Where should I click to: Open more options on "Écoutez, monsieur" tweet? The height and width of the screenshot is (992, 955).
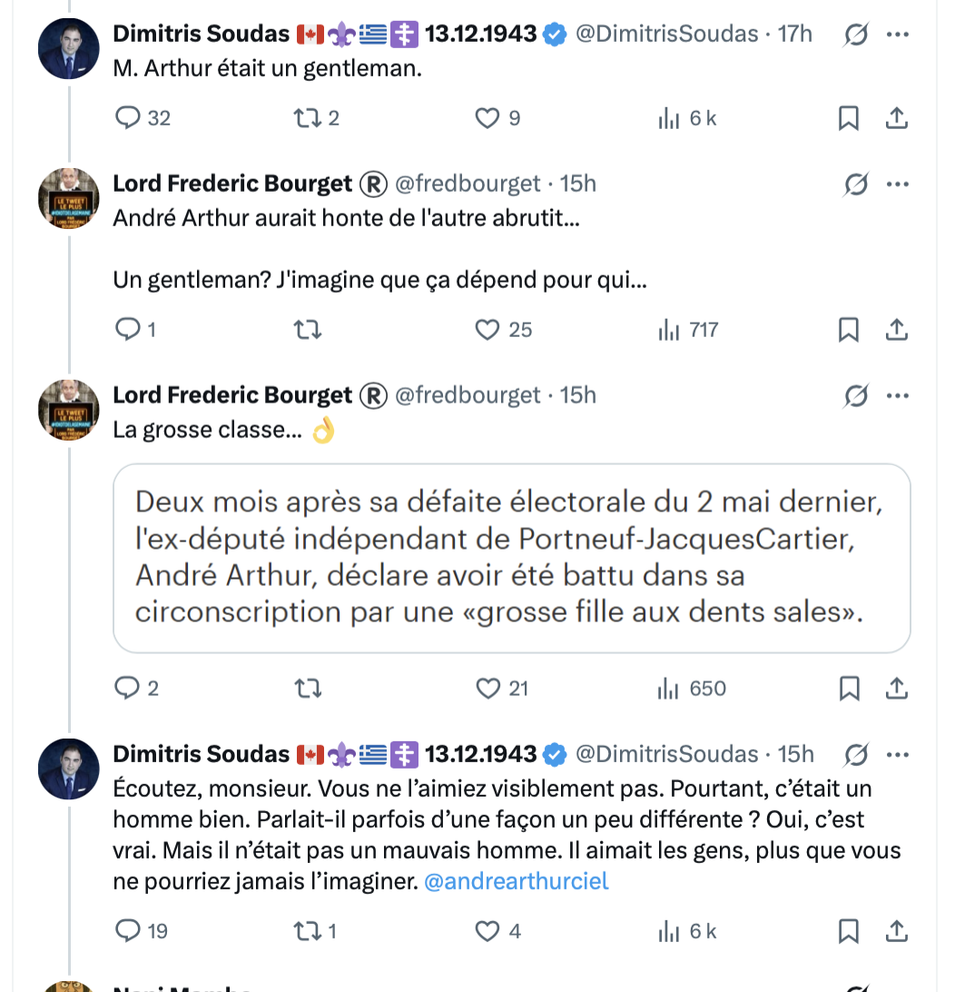(x=897, y=754)
